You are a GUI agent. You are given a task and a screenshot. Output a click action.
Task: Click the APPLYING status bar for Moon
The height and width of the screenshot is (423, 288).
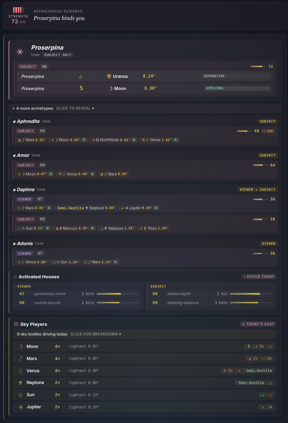coord(237,88)
